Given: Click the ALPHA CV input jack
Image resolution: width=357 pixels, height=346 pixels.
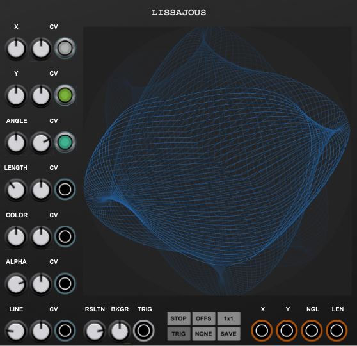Looking at the screenshot, I should tap(65, 283).
